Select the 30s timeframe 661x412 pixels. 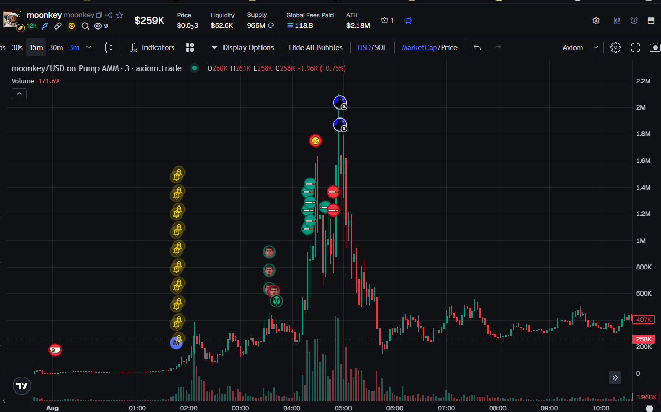click(17, 47)
